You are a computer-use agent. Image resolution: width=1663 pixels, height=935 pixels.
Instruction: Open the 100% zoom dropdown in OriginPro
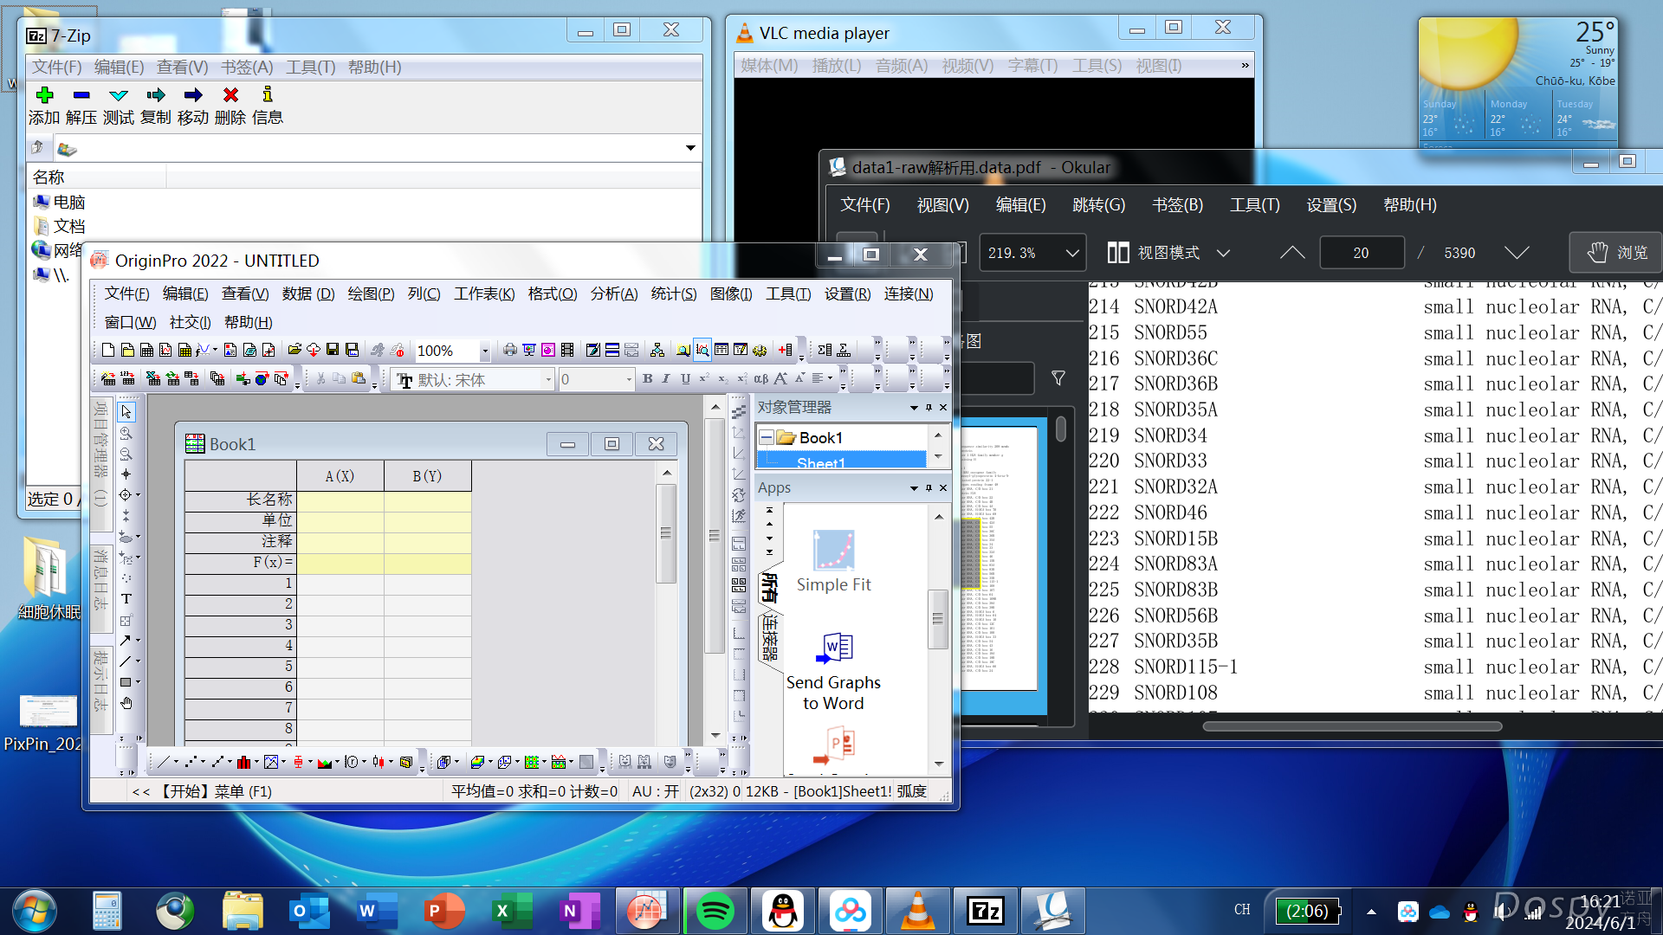pos(485,351)
